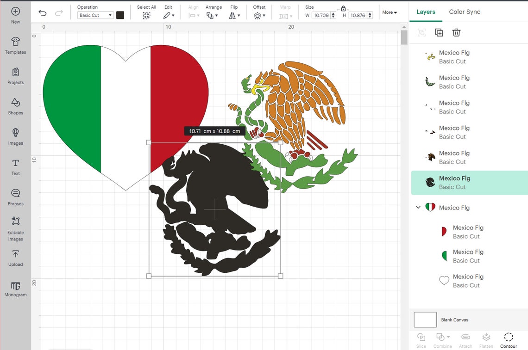Image resolution: width=528 pixels, height=350 pixels.
Task: Open the Shapes panel
Action: [15, 107]
